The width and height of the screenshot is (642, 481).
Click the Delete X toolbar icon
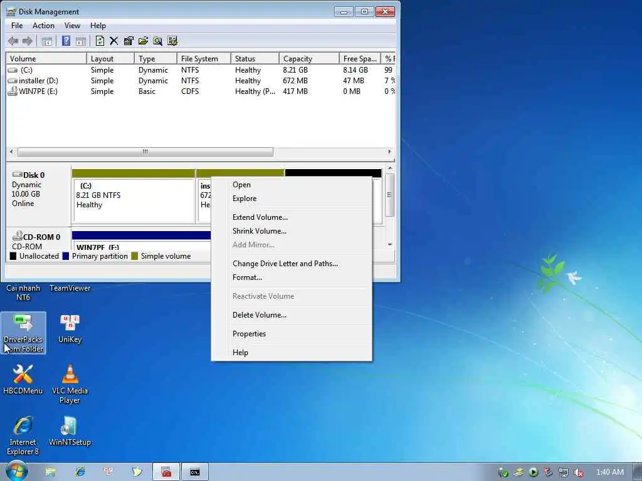114,41
